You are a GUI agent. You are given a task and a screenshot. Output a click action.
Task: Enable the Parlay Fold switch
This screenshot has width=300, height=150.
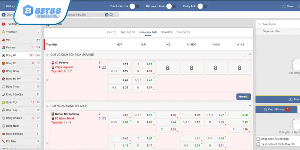coord(202,6)
